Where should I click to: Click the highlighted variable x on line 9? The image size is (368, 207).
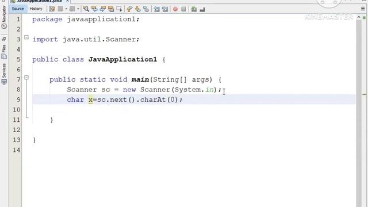(91, 99)
